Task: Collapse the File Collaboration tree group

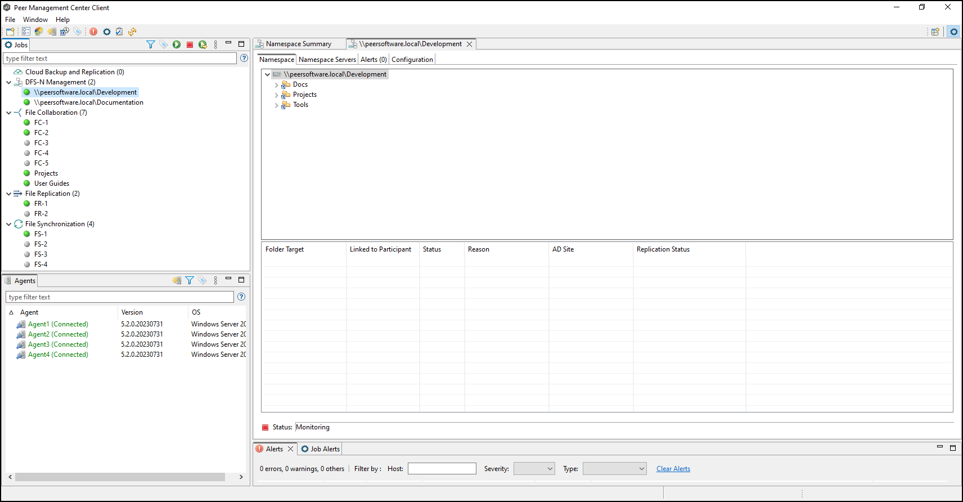Action: click(x=9, y=113)
